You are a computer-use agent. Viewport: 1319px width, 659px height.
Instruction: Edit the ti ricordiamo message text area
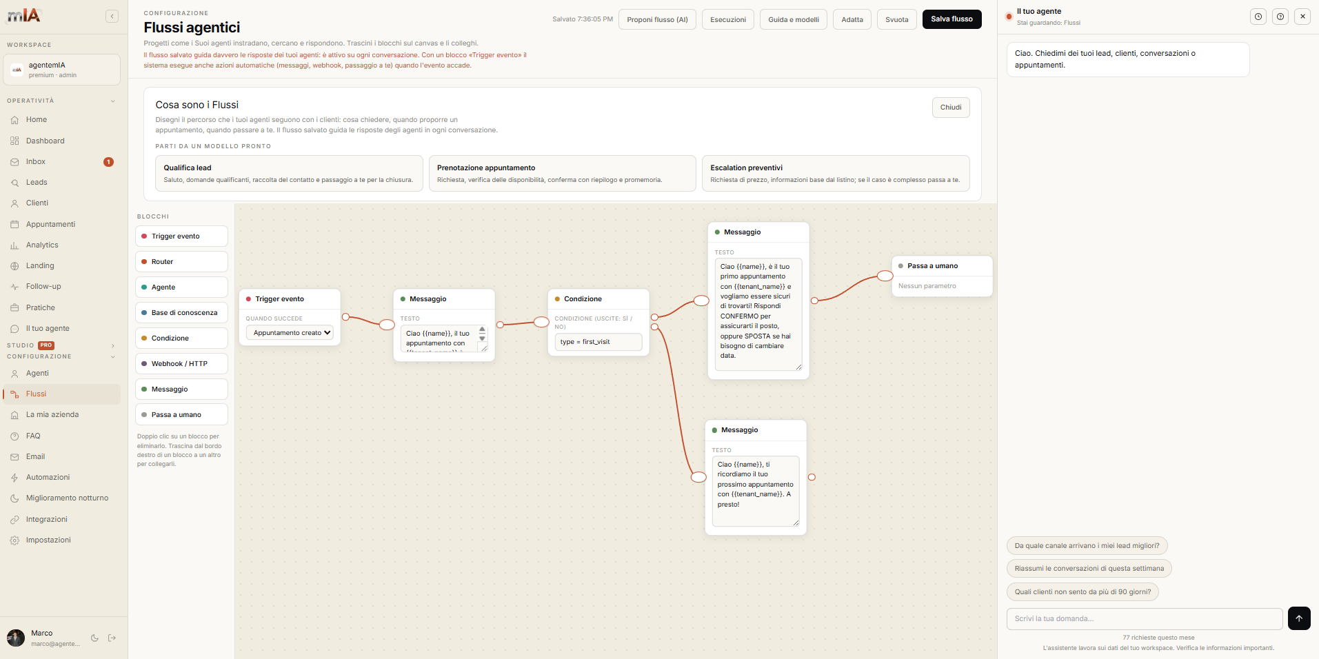click(x=756, y=491)
